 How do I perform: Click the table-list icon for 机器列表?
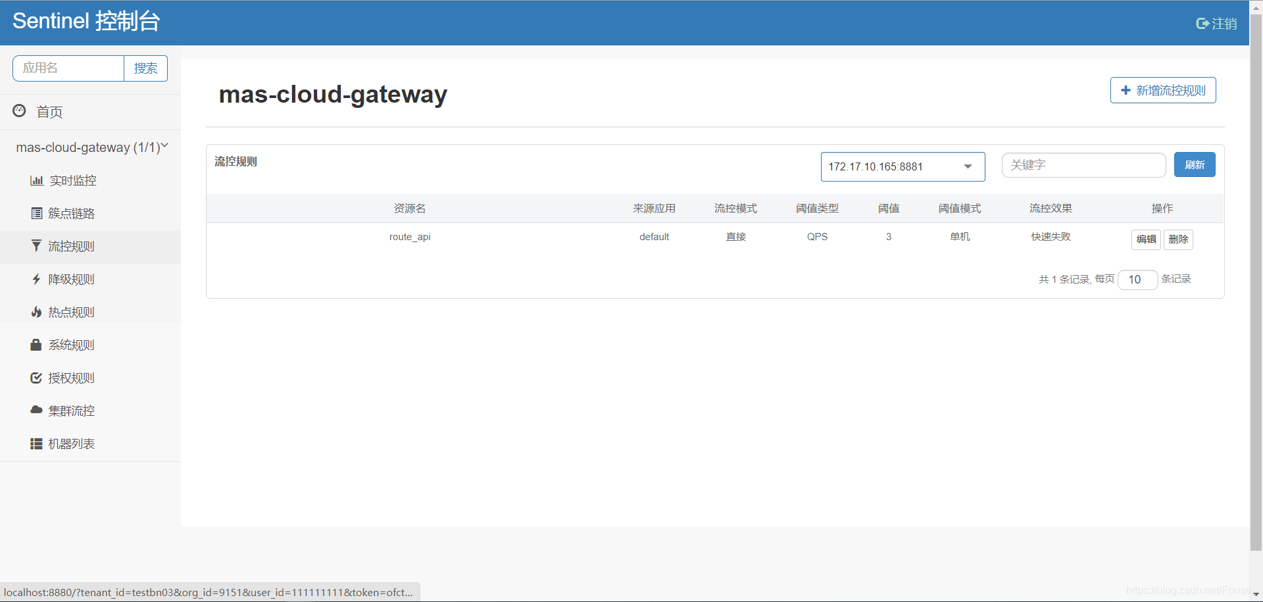point(36,443)
